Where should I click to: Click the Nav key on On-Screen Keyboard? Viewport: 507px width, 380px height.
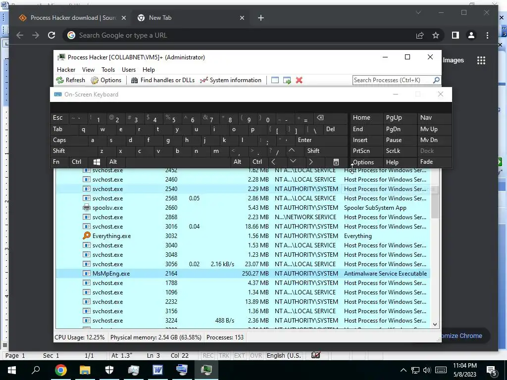pyautogui.click(x=435, y=118)
